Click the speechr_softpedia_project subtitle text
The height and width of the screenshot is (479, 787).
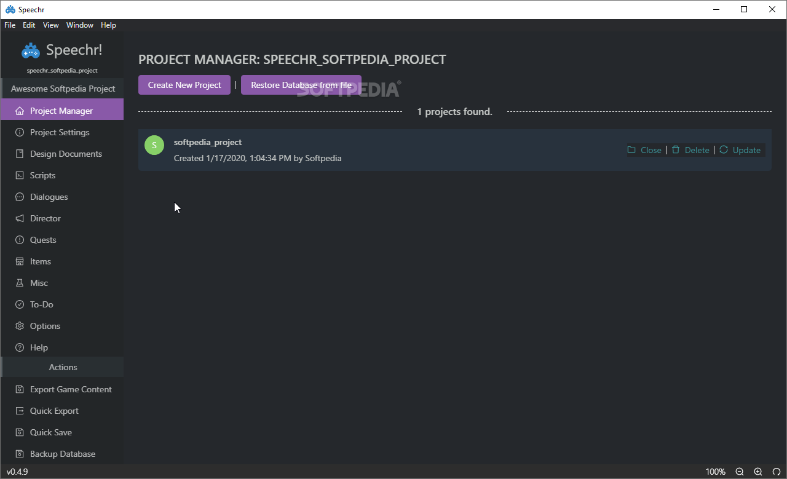pos(62,71)
